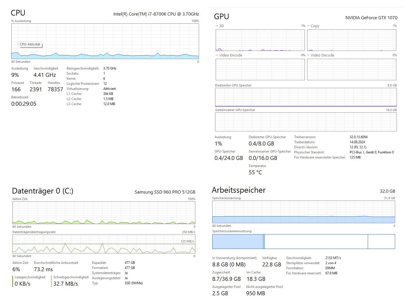Image resolution: width=409 pixels, height=304 pixels.
Task: Click the 'Samsung SSD 960 PRO 512GB' label
Action: 165,192
